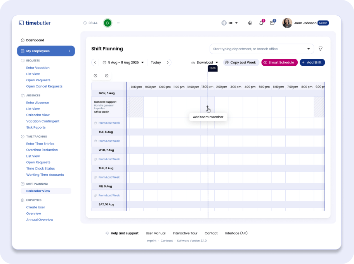Viewport: 354px width, 264px height.
Task: Select Sick Reports in sidebar
Action: 36,128
